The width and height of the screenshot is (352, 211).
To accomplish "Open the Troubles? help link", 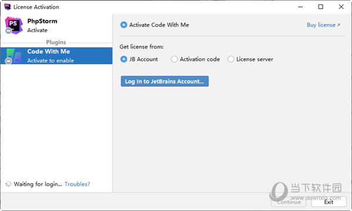I will coord(77,184).
